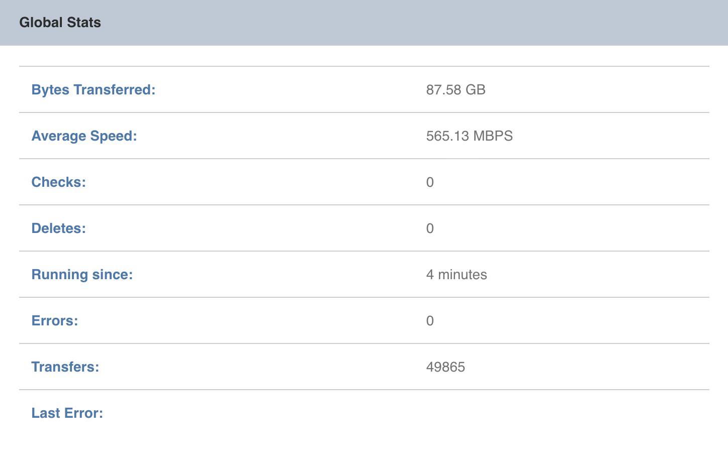
Task: Select the Errors label
Action: click(x=54, y=321)
